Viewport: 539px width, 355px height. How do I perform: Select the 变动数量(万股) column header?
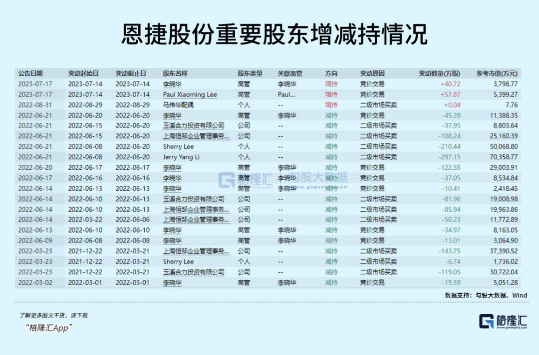point(439,73)
